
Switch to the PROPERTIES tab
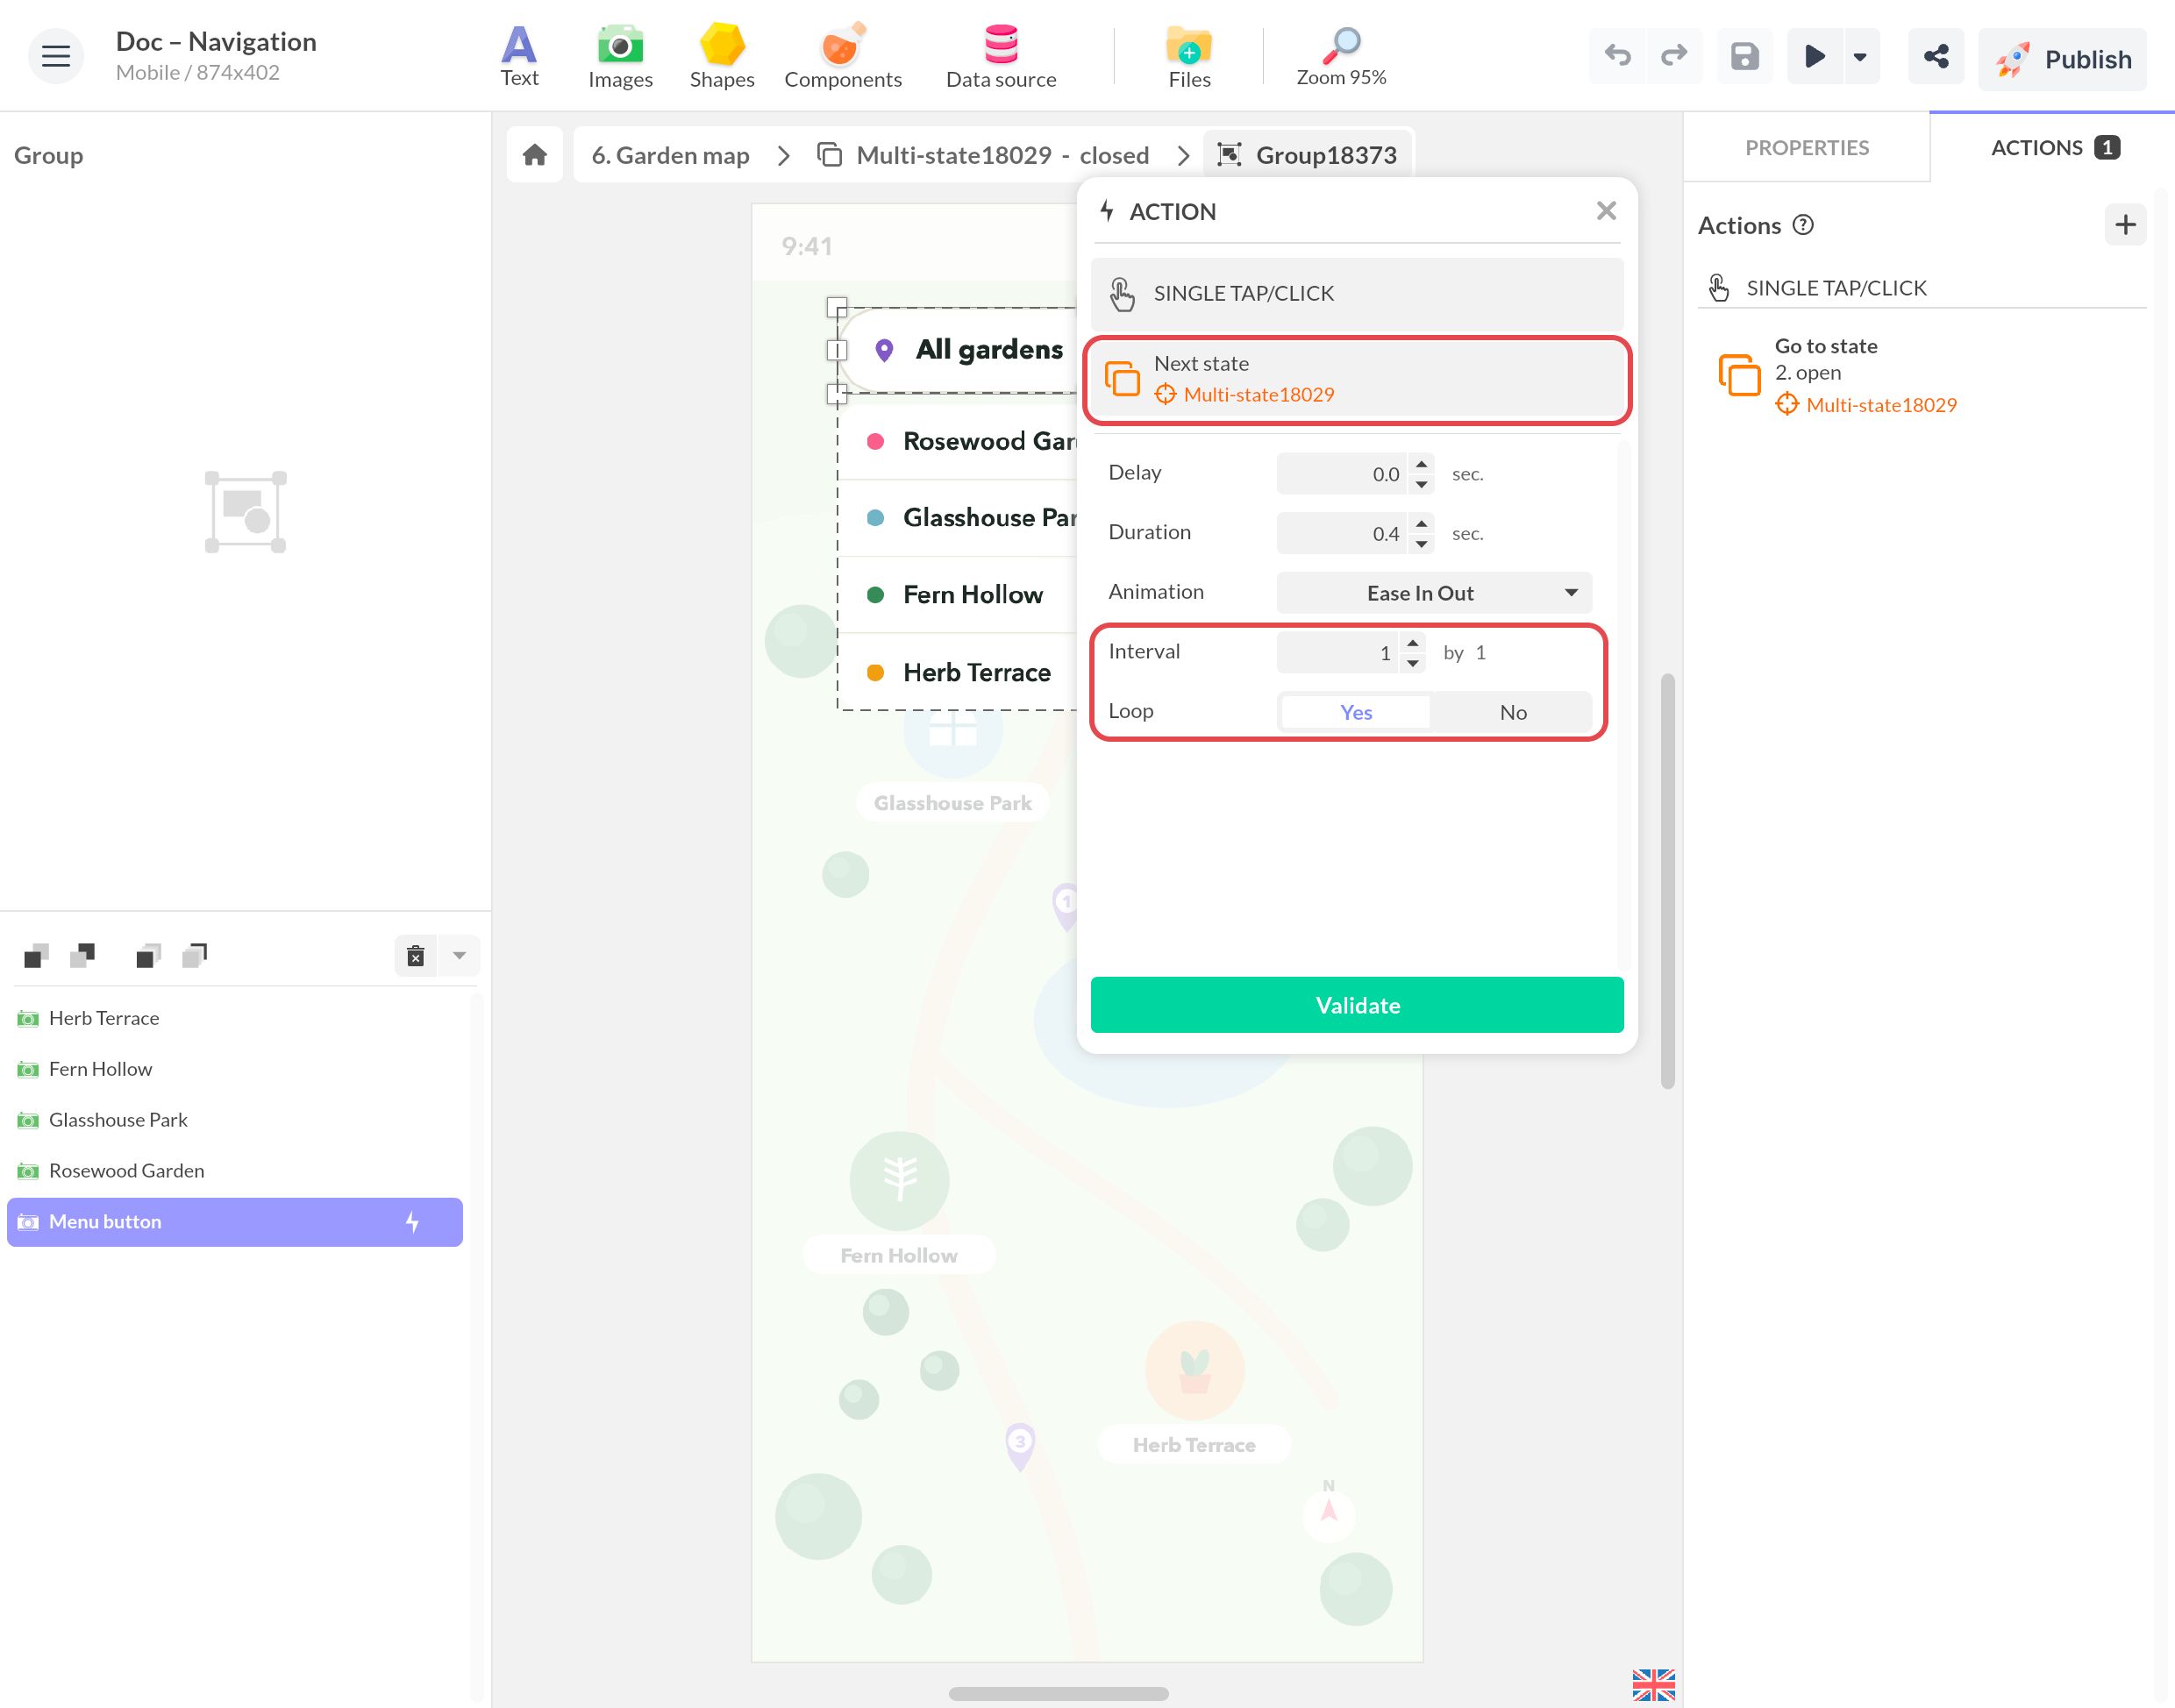[1806, 148]
